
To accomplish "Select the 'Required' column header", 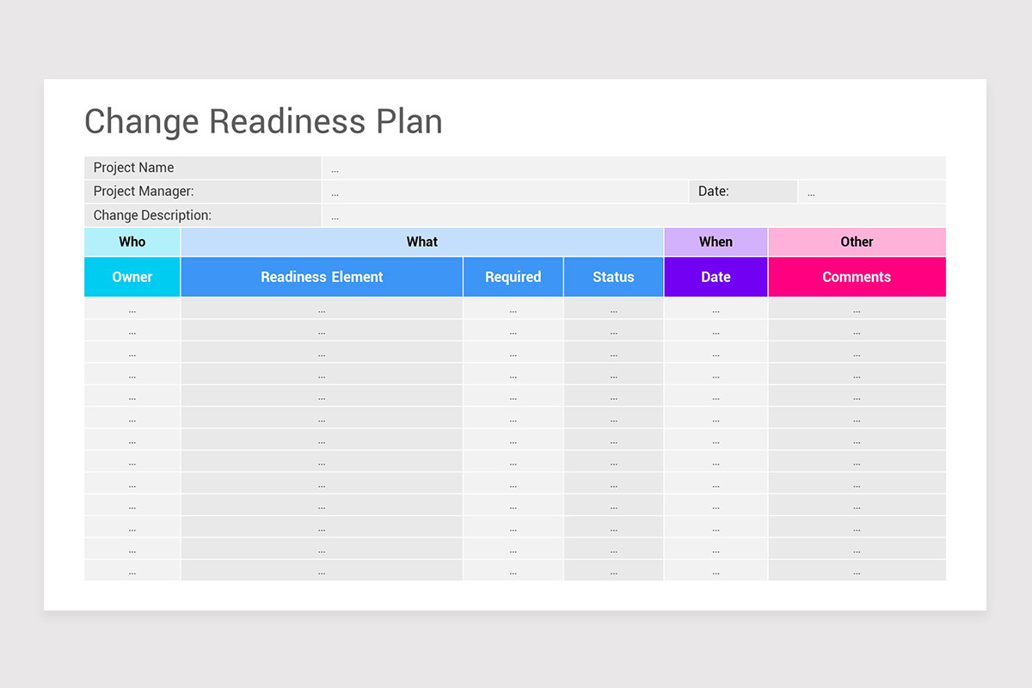I will tap(513, 277).
